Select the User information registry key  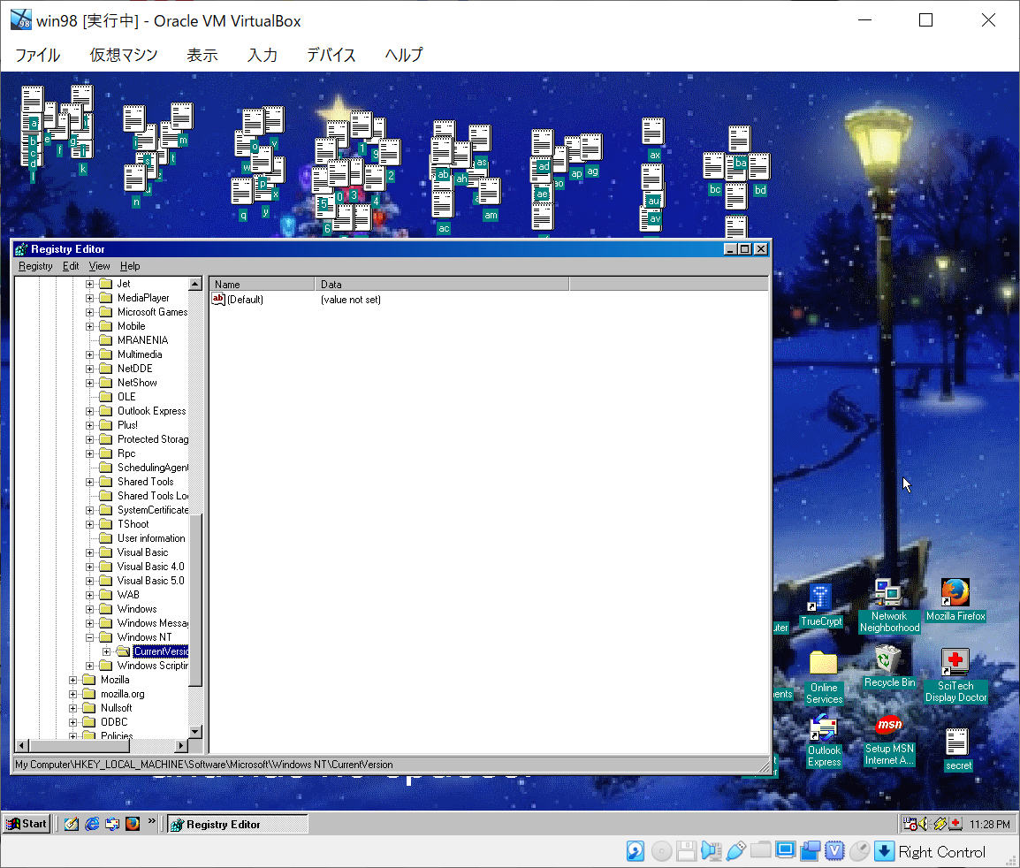pyautogui.click(x=151, y=539)
